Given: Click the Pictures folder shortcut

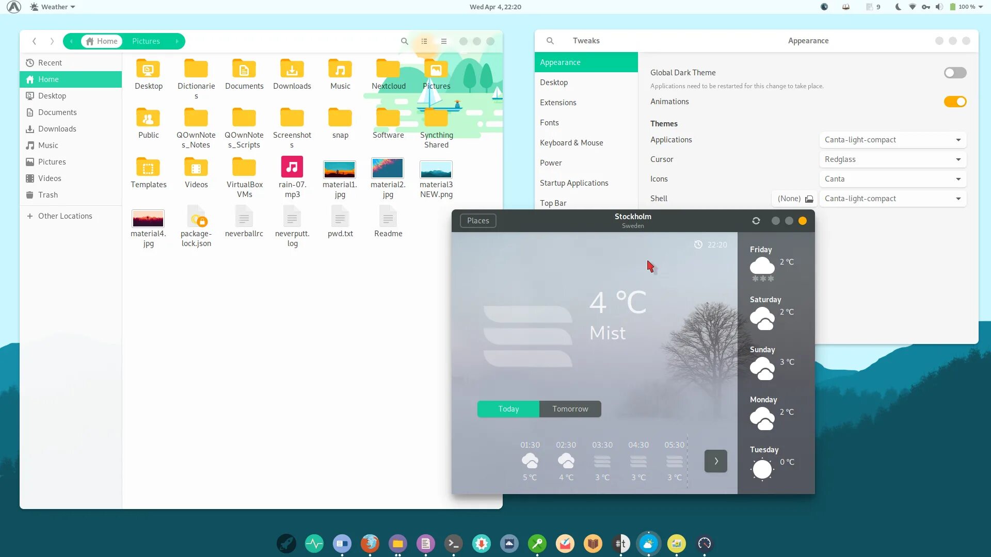Looking at the screenshot, I should point(52,161).
